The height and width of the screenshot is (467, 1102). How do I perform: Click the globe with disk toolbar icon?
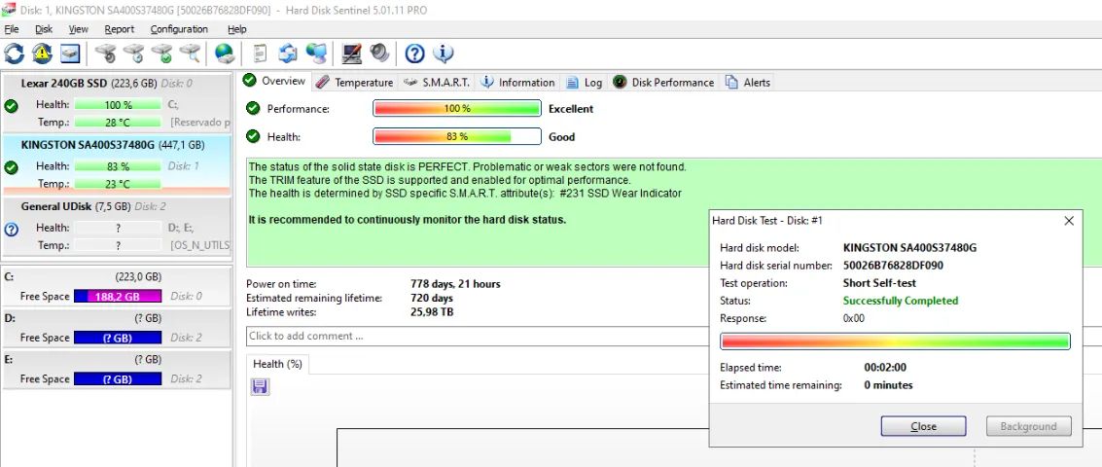[225, 54]
